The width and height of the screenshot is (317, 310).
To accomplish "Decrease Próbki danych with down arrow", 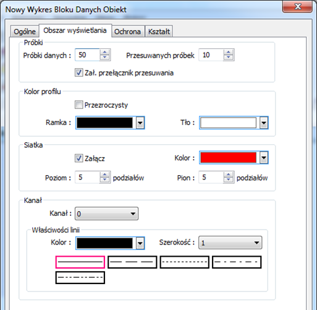I will tap(105, 58).
